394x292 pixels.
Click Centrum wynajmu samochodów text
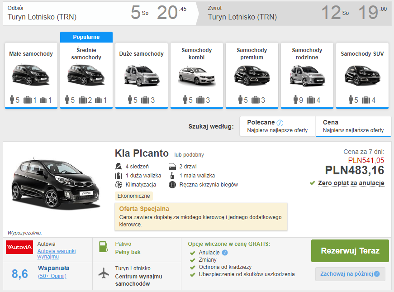[x=138, y=280]
